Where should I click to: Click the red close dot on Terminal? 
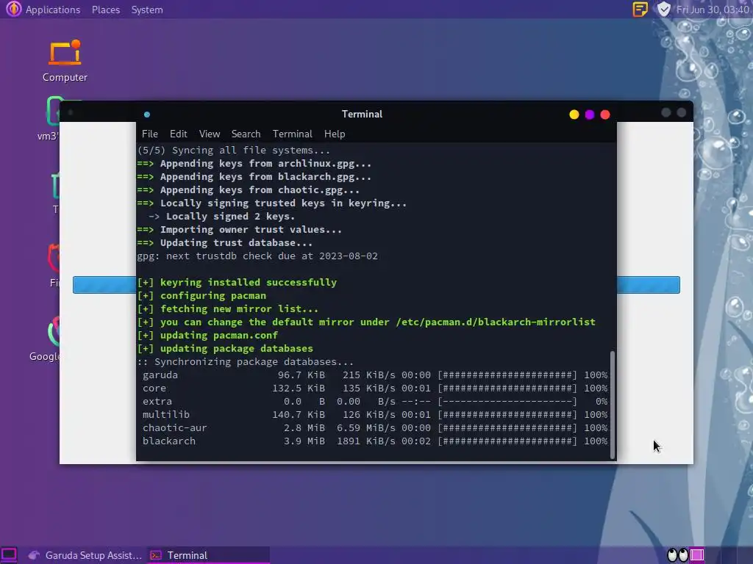[x=605, y=115]
